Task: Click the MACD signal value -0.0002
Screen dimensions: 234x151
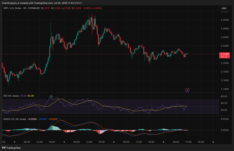Action: tap(53, 119)
